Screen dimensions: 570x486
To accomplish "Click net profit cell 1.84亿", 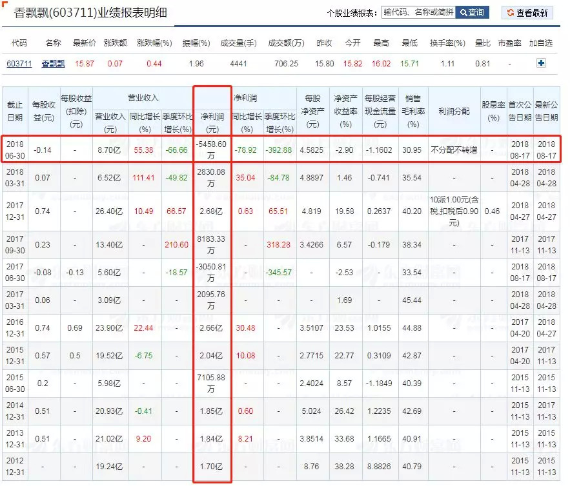I will 211,439.
